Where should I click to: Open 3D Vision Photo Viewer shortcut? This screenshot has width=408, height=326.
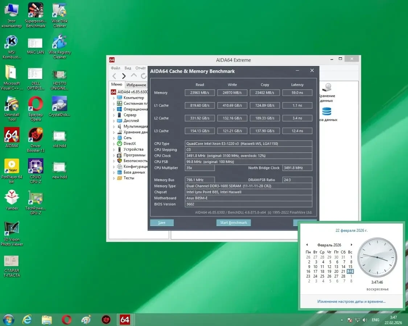(x=12, y=233)
